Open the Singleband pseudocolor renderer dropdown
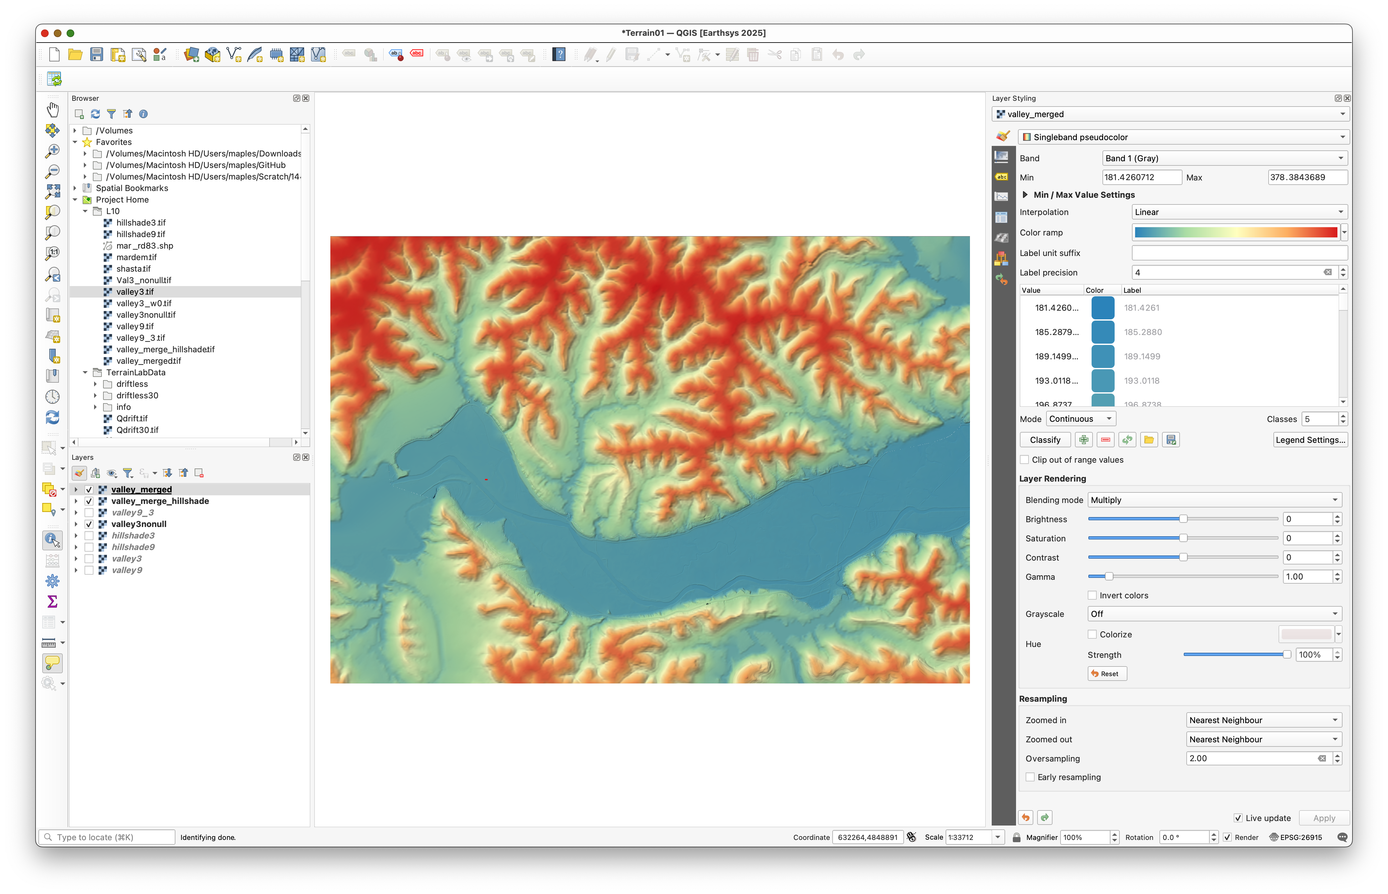Viewport: 1388px width, 894px height. tap(1183, 137)
